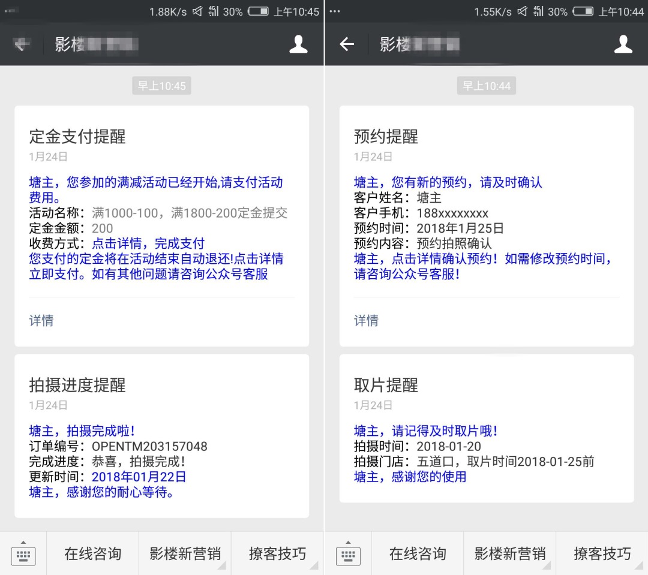The height and width of the screenshot is (575, 648).
Task: Open 详情 on the 定金支付提醒 card
Action: click(x=41, y=321)
